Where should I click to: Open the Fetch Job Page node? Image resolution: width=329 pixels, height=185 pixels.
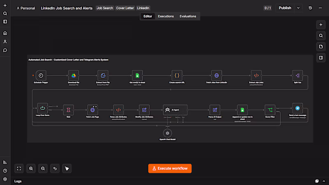(x=93, y=110)
